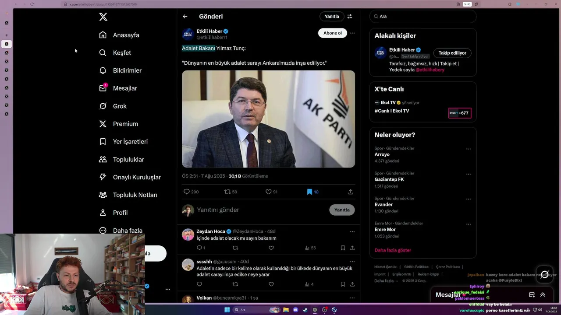The image size is (561, 315).
Task: Open Bildirimler notifications
Action: click(x=121, y=70)
